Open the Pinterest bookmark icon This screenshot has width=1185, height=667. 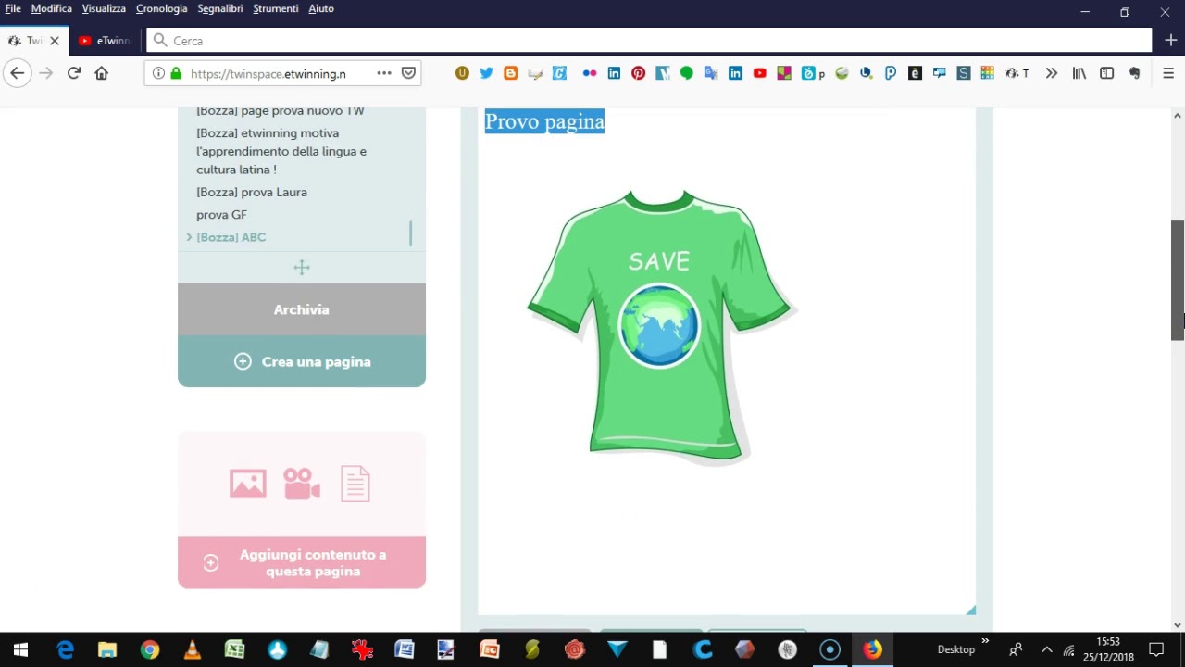[x=639, y=73]
